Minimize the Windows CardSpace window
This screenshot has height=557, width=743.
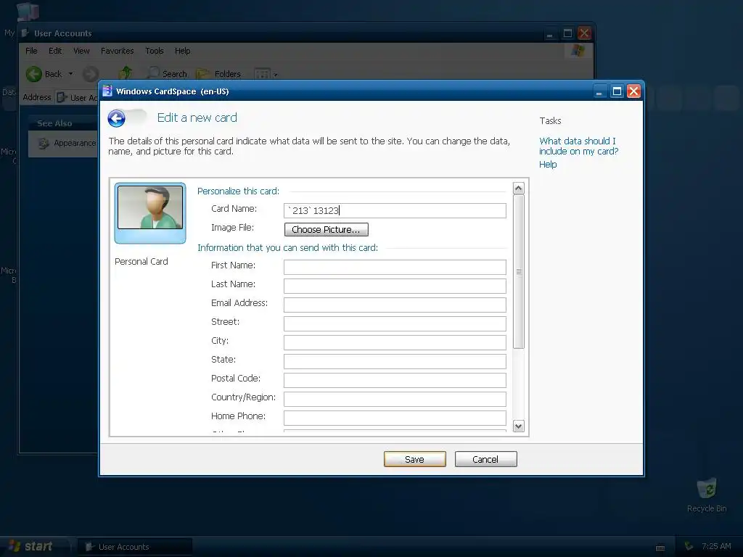tap(599, 91)
